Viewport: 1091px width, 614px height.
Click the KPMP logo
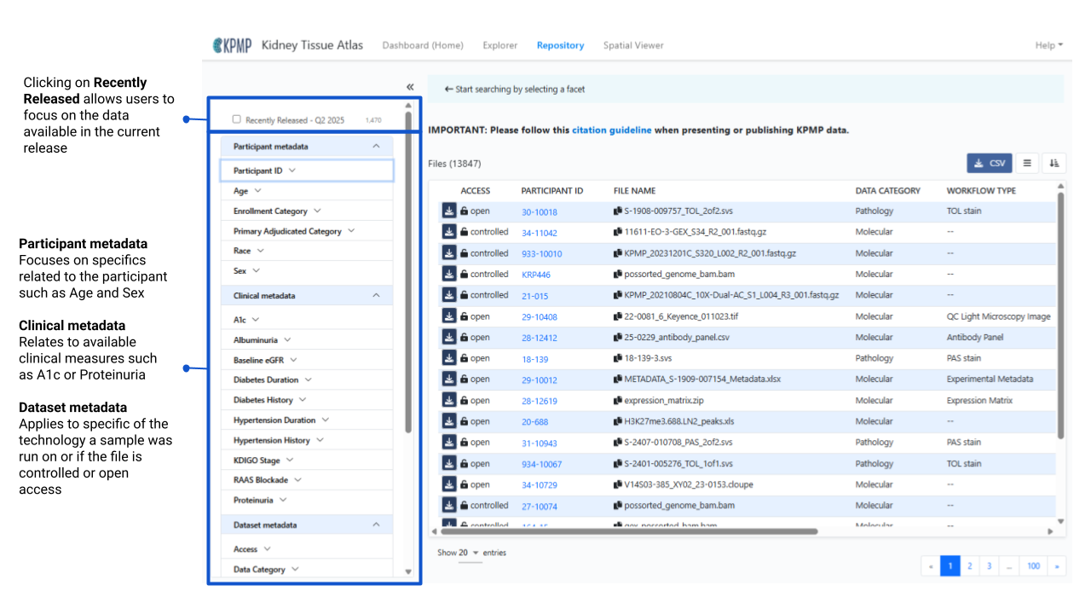[232, 45]
